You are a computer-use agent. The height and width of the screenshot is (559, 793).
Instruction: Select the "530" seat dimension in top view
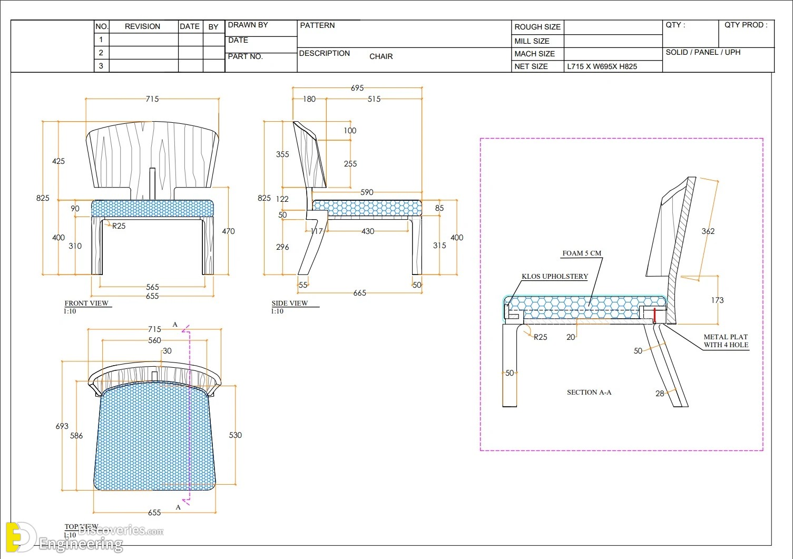coord(235,435)
